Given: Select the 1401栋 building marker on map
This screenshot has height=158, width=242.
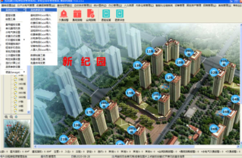Looking at the screenshot, I should pyautogui.click(x=156, y=96).
